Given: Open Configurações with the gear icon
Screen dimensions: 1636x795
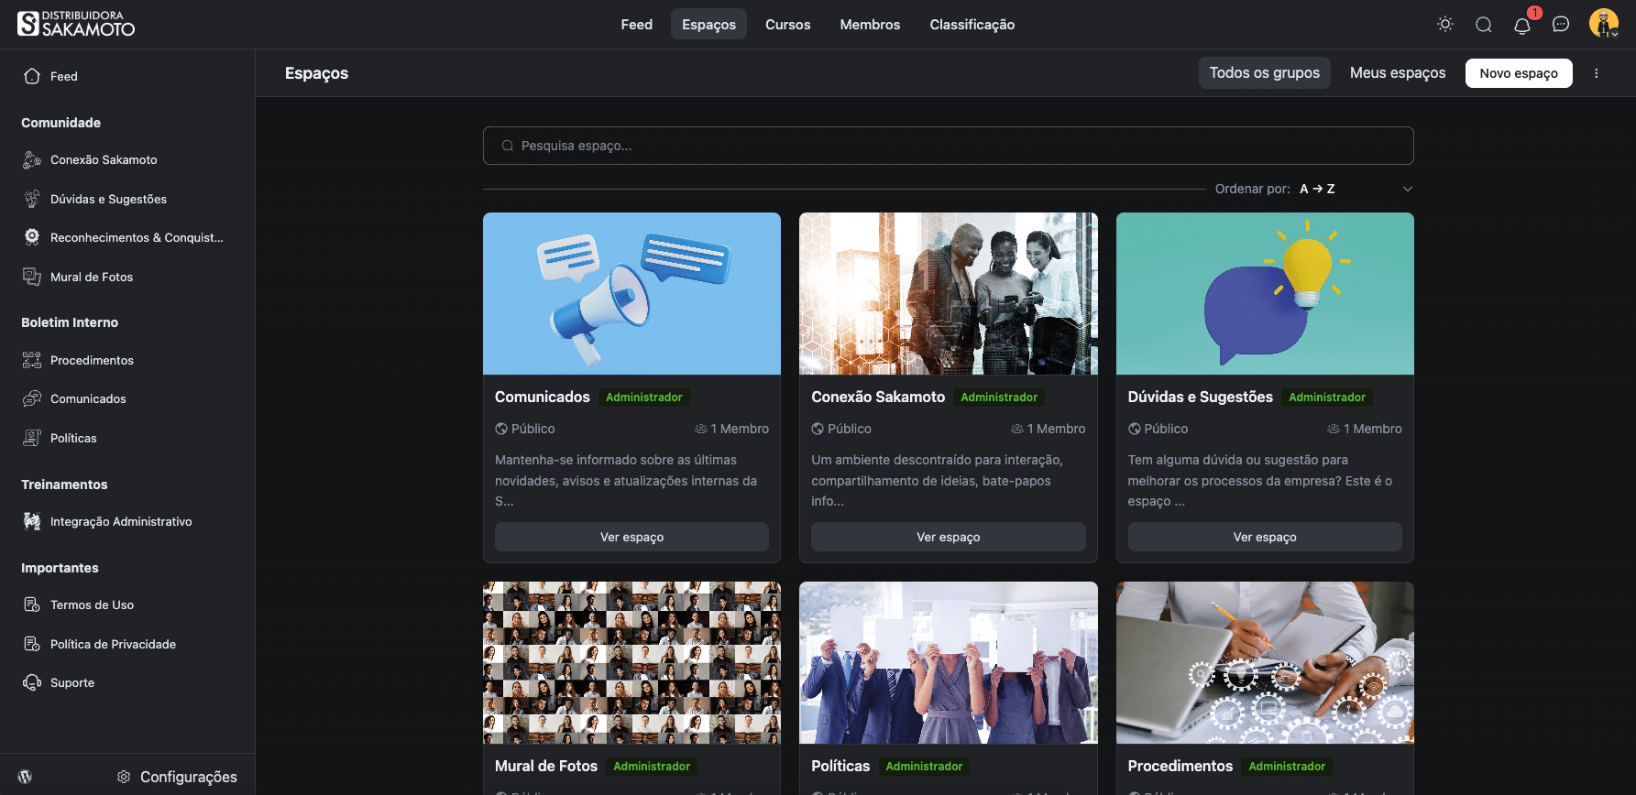Looking at the screenshot, I should (178, 777).
